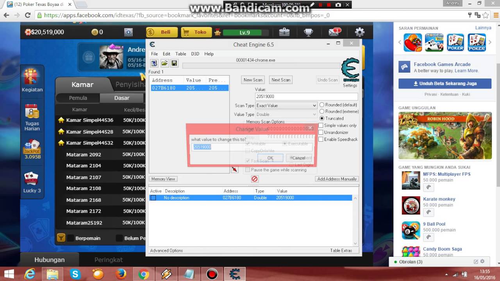The image size is (500, 281).
Task: Open the JackPot icon in game sidebar
Action: tap(32, 147)
